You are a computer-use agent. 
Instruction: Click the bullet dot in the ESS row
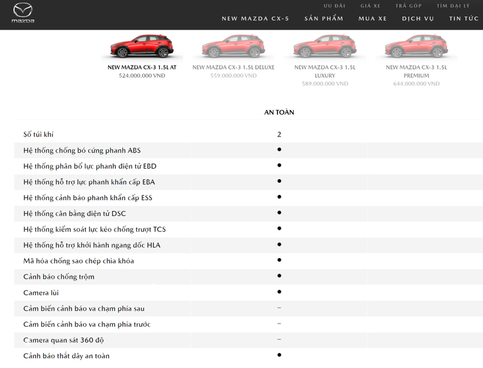tap(279, 197)
